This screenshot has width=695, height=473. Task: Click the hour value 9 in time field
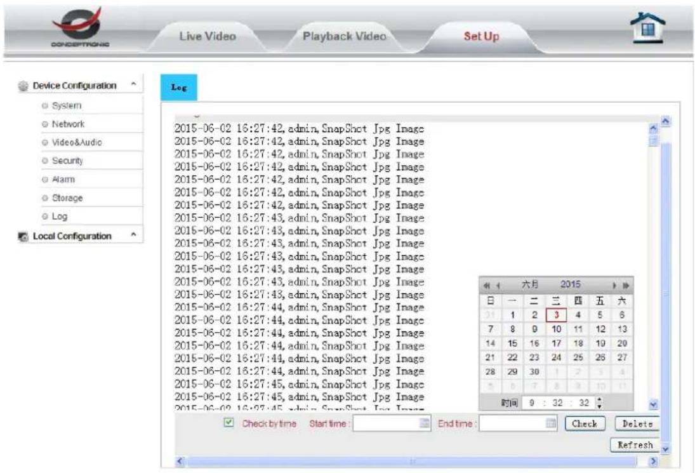click(x=532, y=403)
